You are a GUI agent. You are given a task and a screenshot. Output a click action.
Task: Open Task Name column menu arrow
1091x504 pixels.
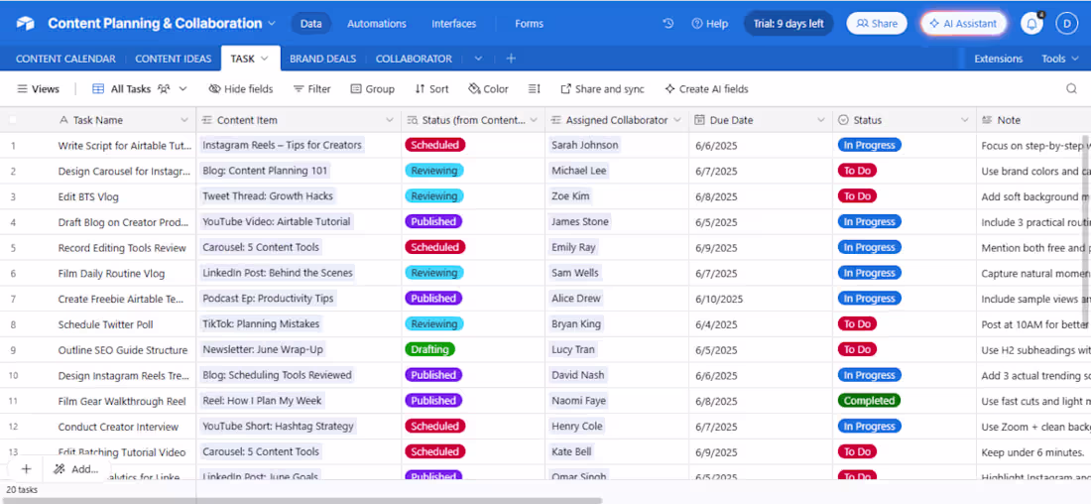click(184, 120)
